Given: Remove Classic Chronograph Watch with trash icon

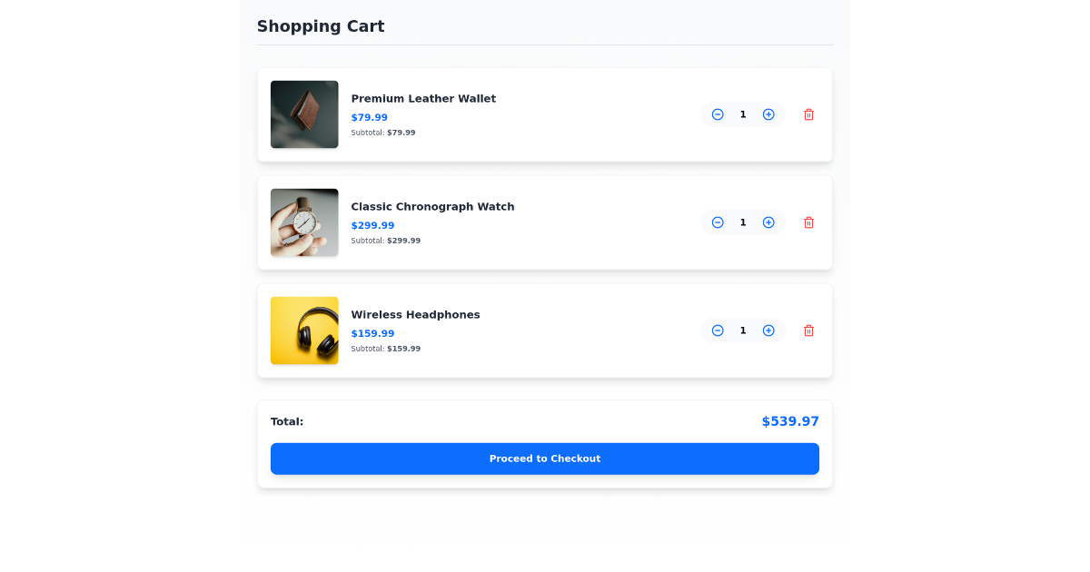Looking at the screenshot, I should (808, 222).
